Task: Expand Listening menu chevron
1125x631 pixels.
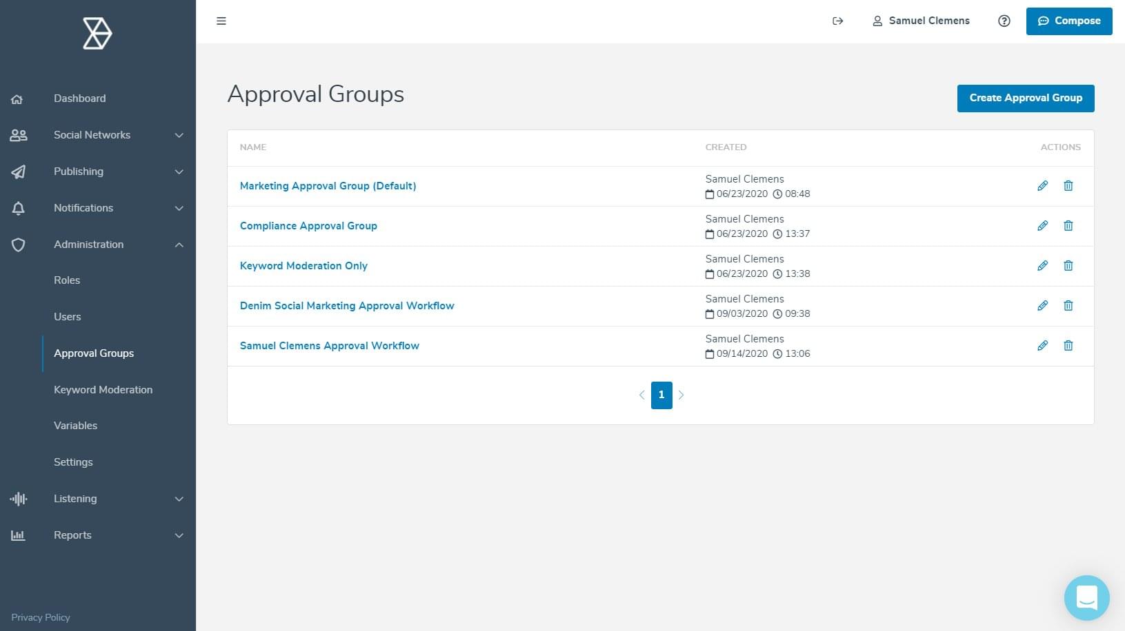Action: pyautogui.click(x=179, y=499)
